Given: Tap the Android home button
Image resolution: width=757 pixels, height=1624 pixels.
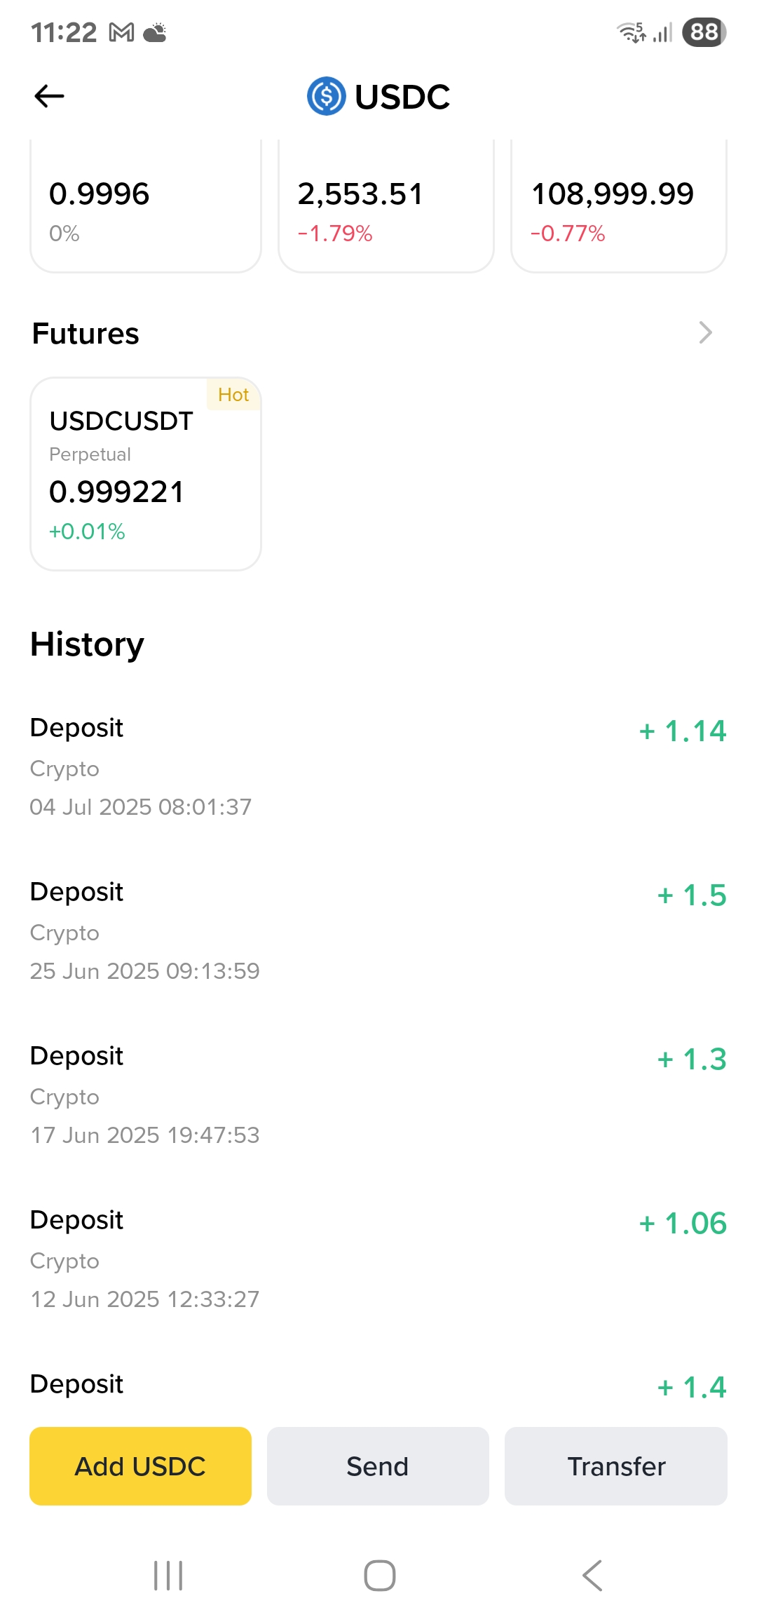Looking at the screenshot, I should coord(380,1576).
